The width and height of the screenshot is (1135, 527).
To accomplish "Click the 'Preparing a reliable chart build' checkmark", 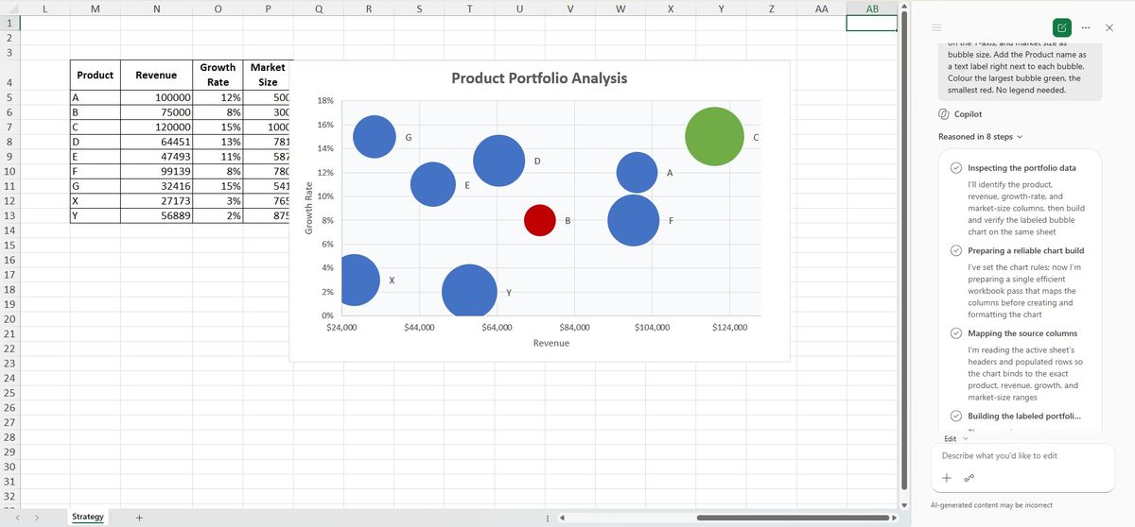I will click(956, 250).
